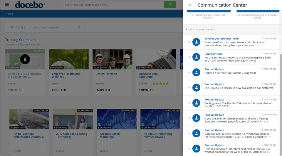Click '3 months ago' timestamp text
Image resolution: width=282 pixels, height=156 pixels.
tap(269, 38)
